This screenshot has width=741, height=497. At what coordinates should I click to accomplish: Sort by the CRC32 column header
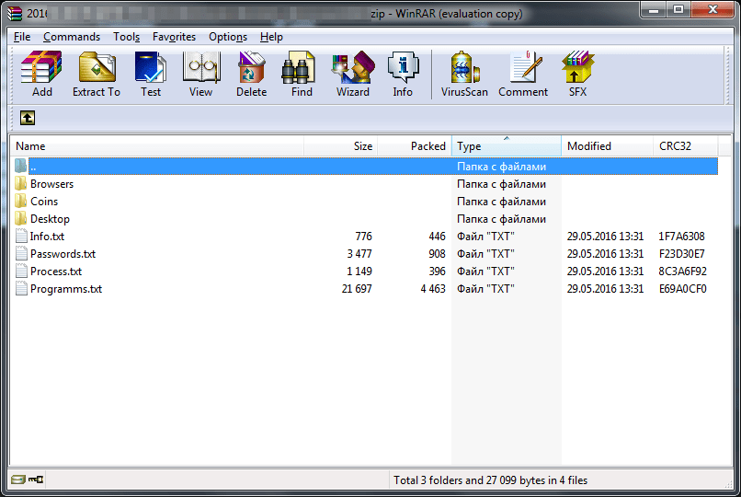(x=685, y=146)
